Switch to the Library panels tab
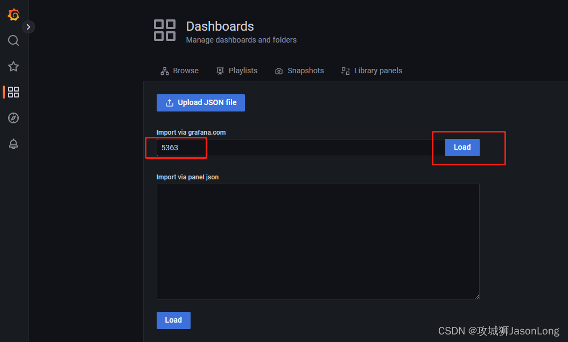Screen dimensions: 568x342 coord(371,71)
